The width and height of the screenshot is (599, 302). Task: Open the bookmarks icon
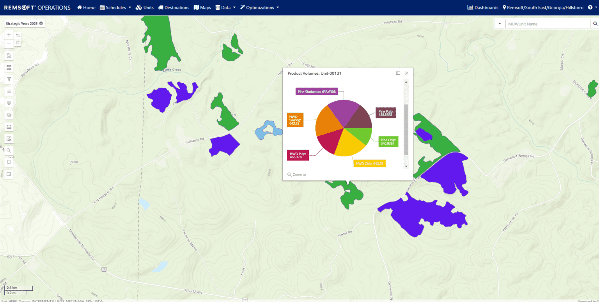tap(9, 162)
